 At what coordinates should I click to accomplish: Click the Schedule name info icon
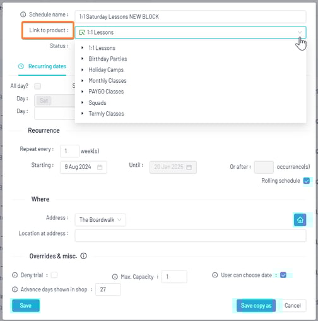pyautogui.click(x=23, y=15)
